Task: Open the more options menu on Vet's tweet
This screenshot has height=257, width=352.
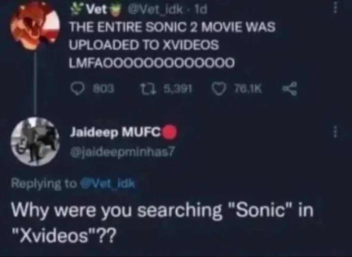Action: 335,8
